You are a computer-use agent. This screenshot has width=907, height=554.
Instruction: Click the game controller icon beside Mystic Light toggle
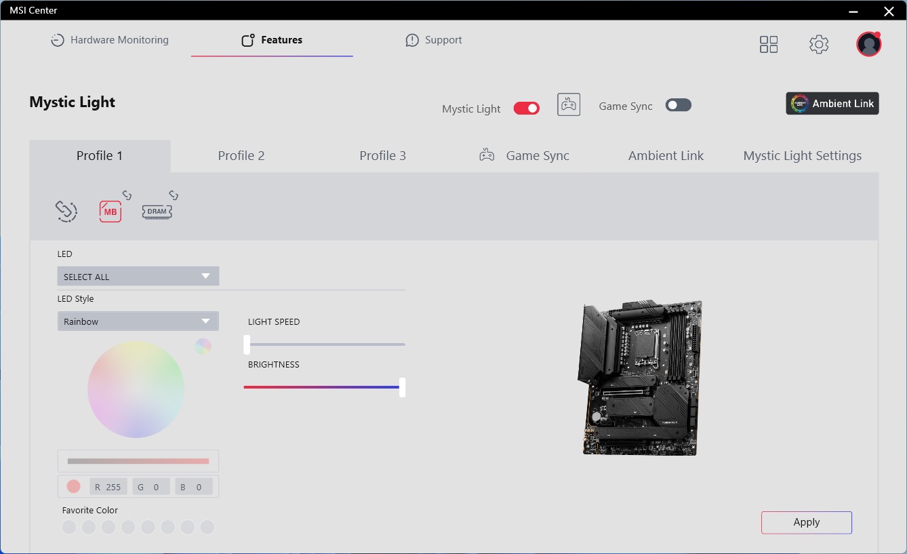(569, 105)
